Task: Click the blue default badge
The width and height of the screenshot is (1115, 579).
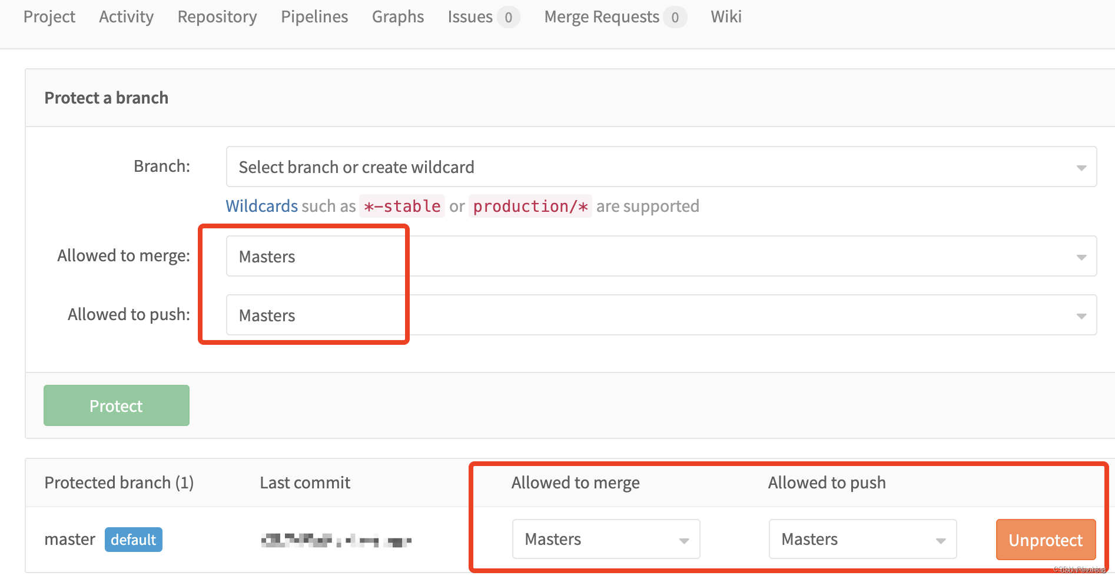Action: point(134,540)
